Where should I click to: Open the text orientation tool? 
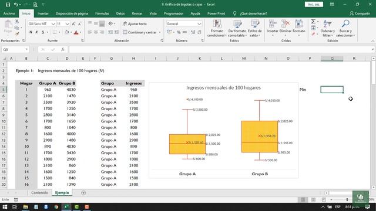coord(111,23)
